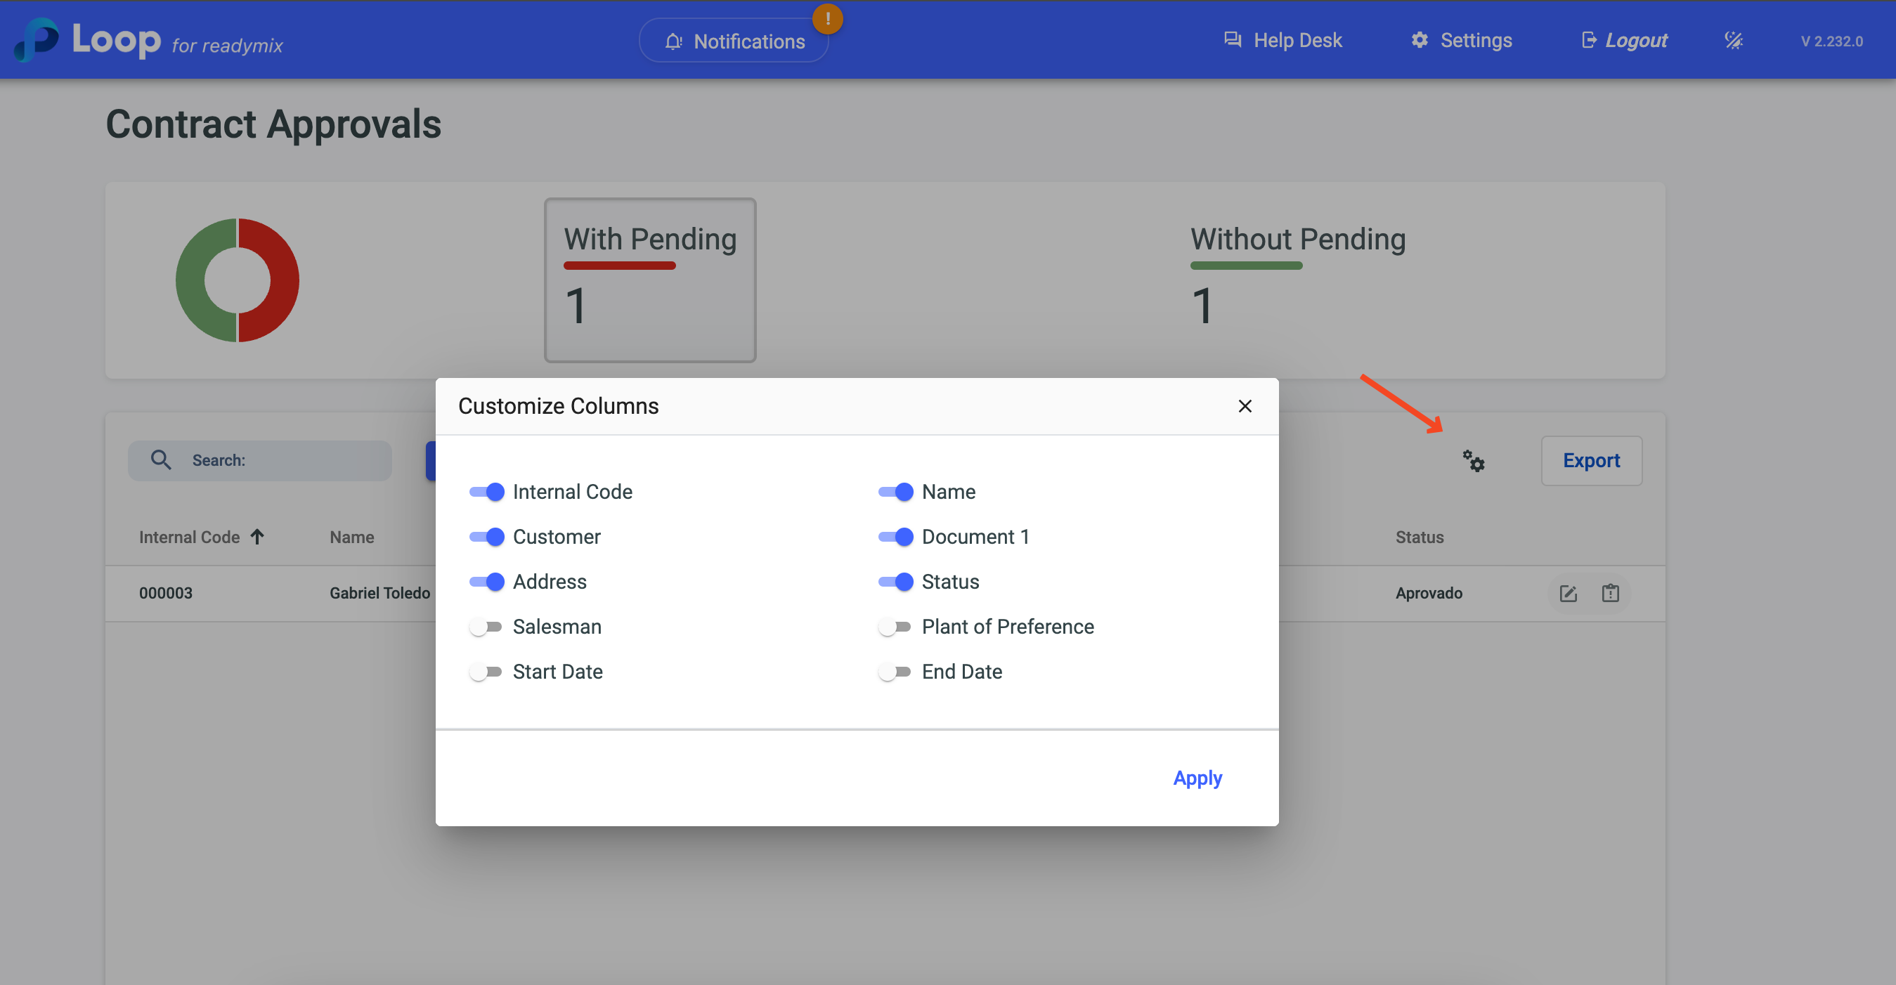This screenshot has width=1896, height=985.
Task: Disable the Internal Code column toggle
Action: [x=486, y=491]
